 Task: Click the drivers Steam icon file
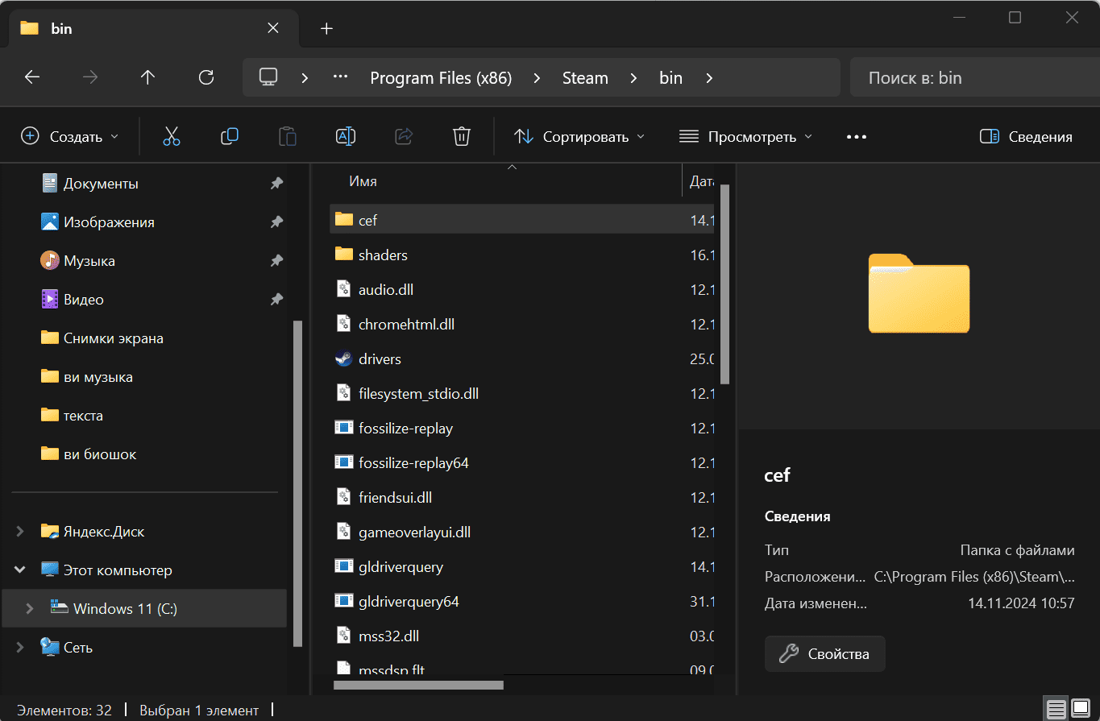coord(344,358)
